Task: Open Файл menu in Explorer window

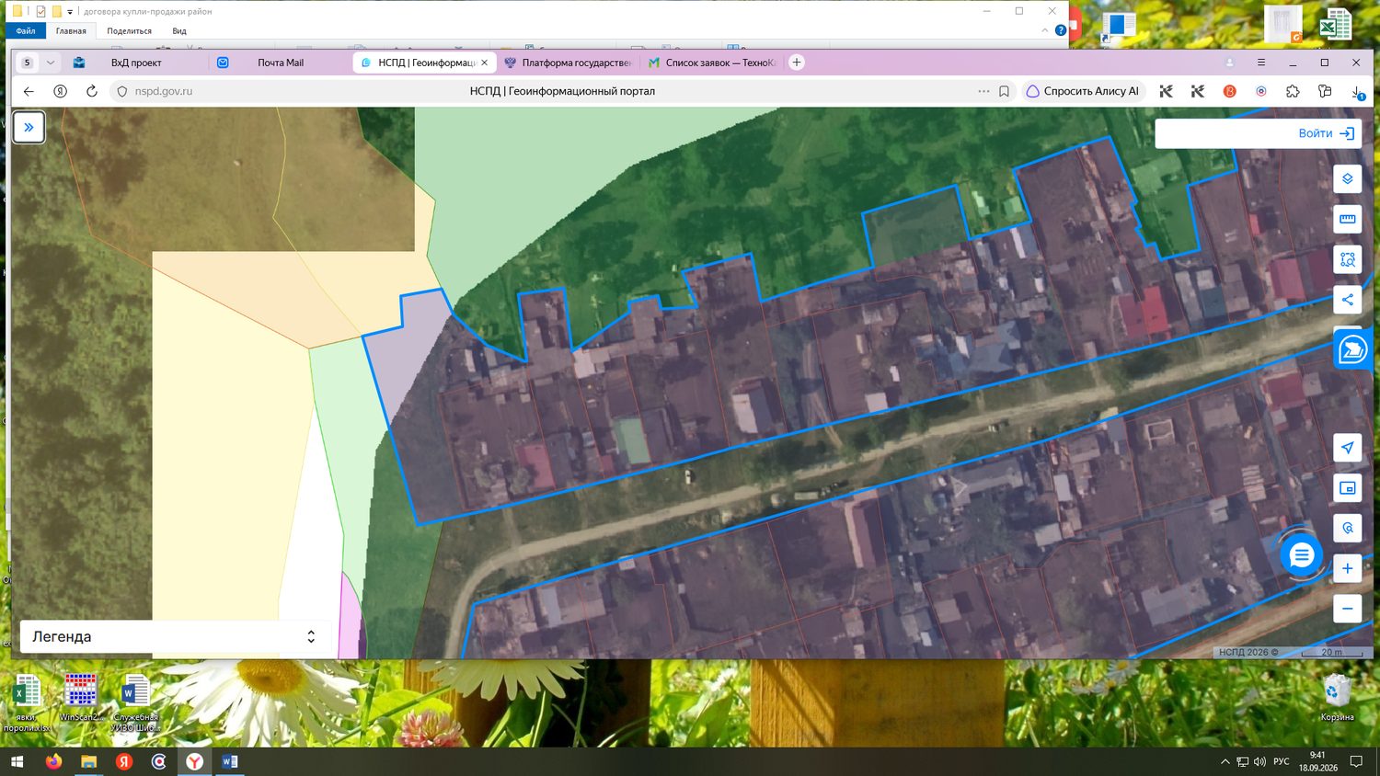Action: pos(26,30)
